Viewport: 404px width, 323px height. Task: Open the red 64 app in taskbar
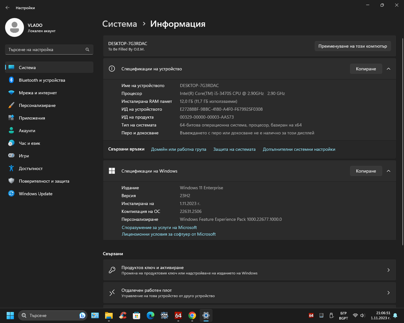click(178, 315)
